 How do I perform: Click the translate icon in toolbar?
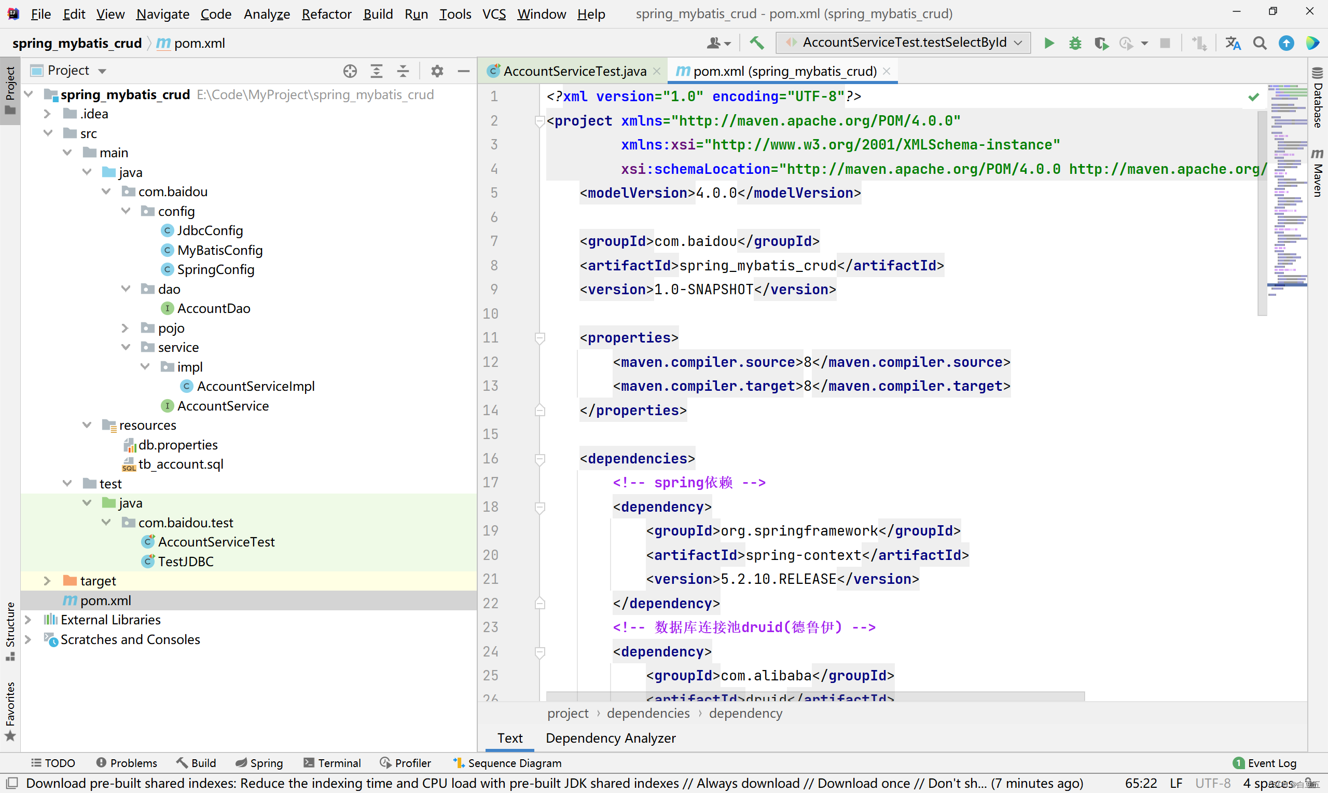click(1233, 43)
